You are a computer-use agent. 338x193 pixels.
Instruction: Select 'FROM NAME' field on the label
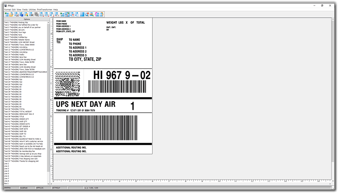(x=61, y=21)
